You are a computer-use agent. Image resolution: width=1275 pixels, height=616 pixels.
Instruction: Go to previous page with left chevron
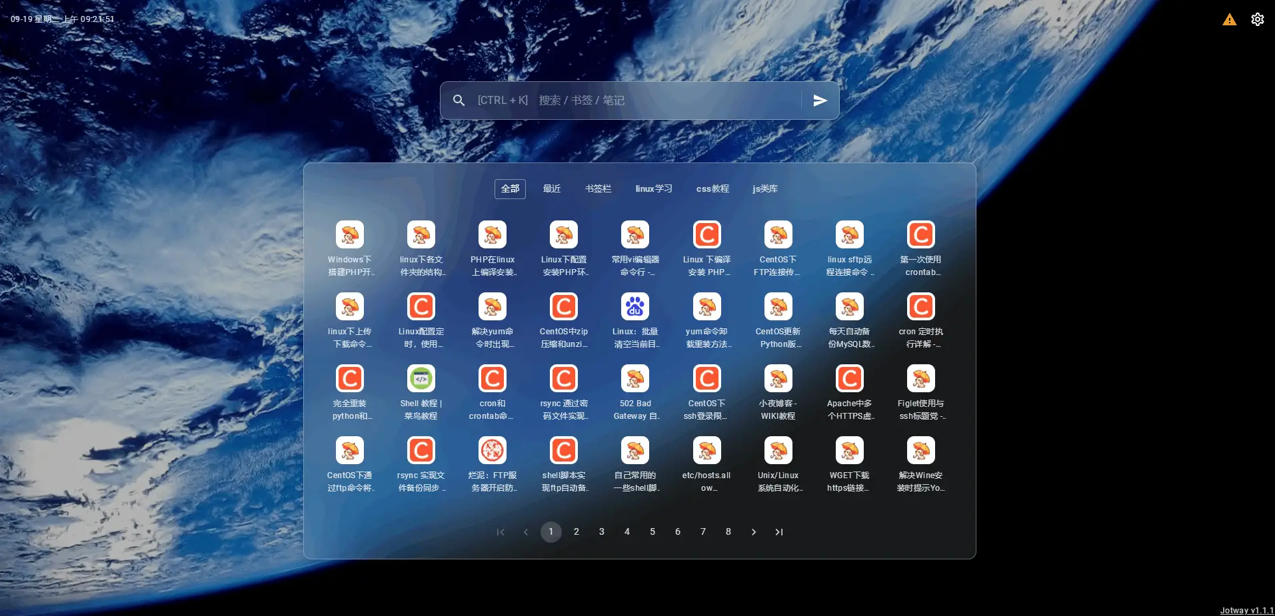(x=526, y=532)
